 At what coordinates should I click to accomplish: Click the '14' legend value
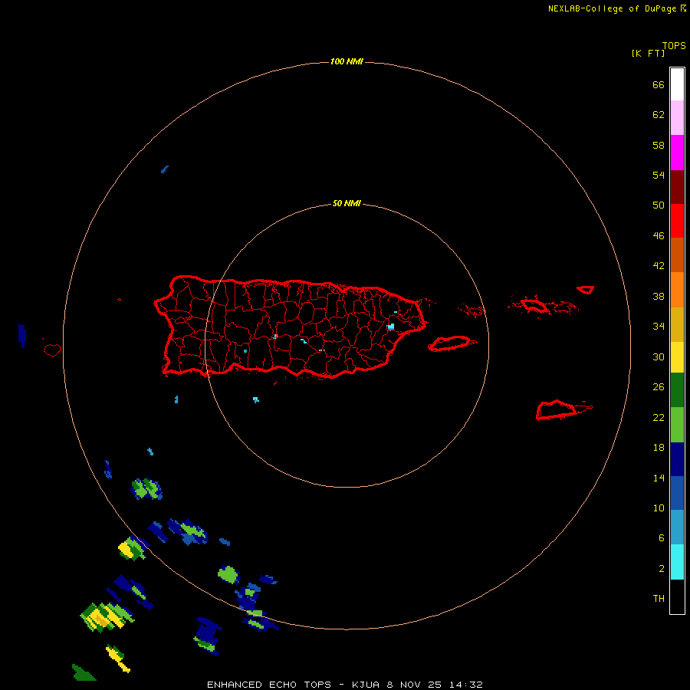[x=659, y=478]
